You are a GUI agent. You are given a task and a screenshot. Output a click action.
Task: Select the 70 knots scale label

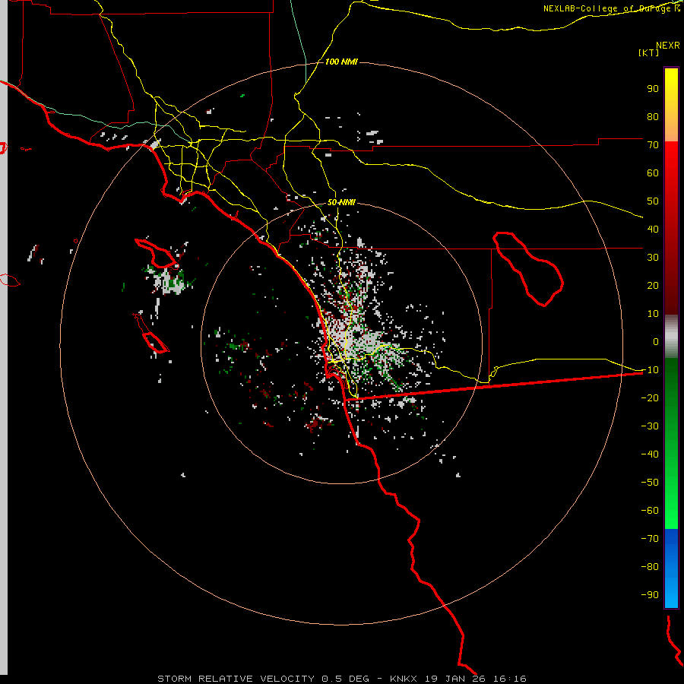653,145
